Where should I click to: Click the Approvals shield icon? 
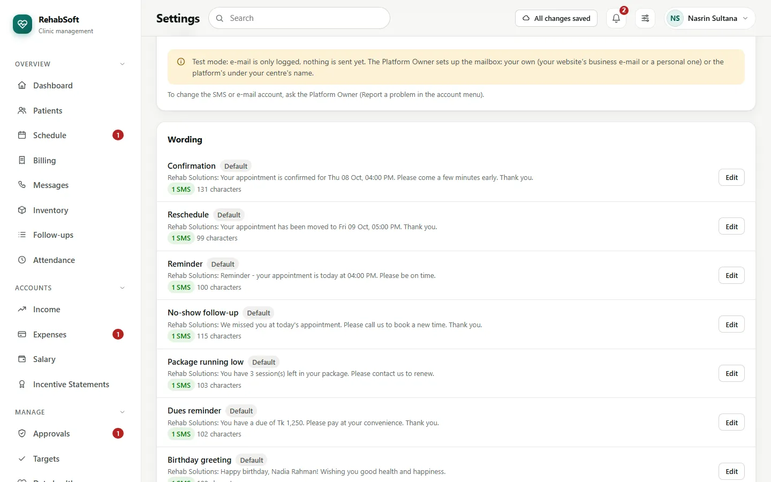[22, 433]
